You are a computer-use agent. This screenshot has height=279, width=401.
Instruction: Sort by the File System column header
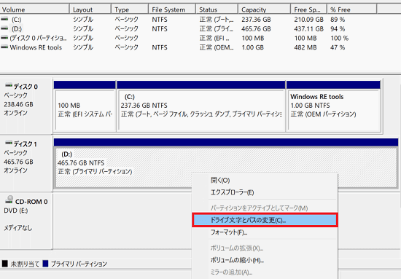point(172,9)
